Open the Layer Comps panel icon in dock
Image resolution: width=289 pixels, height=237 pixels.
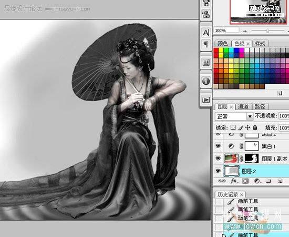206,63
